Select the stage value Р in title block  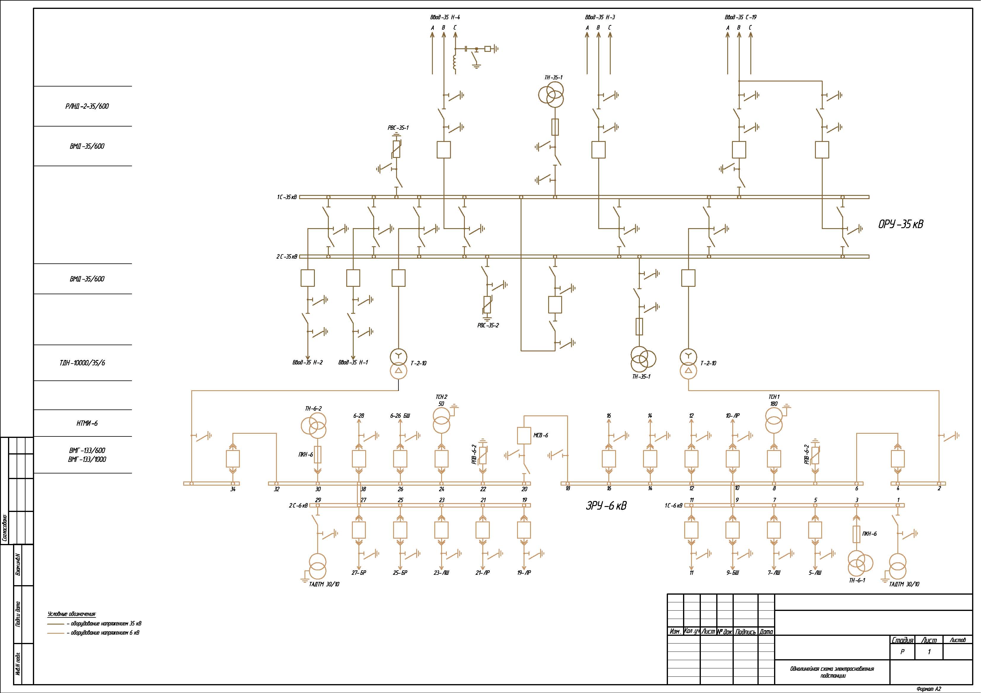tap(902, 652)
